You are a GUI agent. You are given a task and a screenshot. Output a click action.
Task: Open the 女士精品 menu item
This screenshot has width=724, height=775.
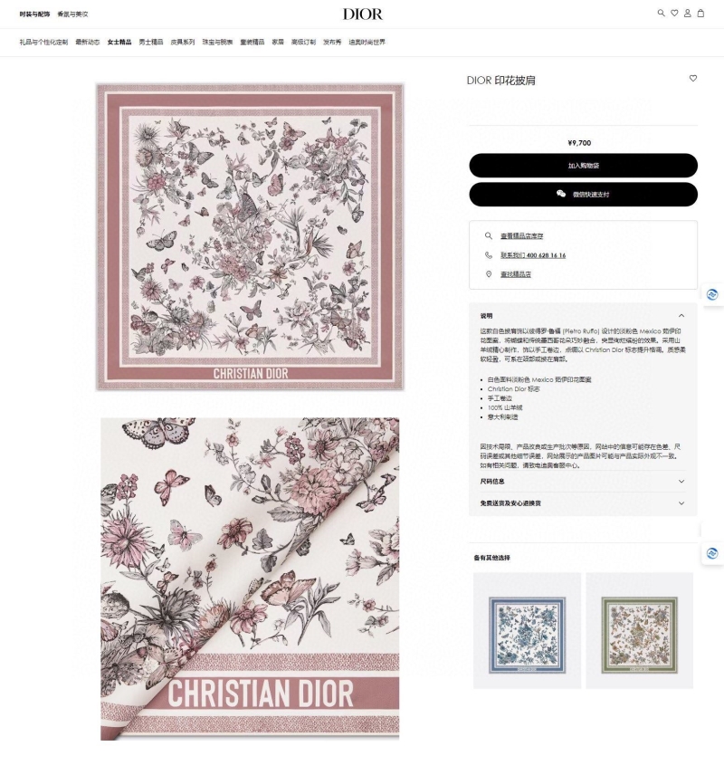(119, 42)
